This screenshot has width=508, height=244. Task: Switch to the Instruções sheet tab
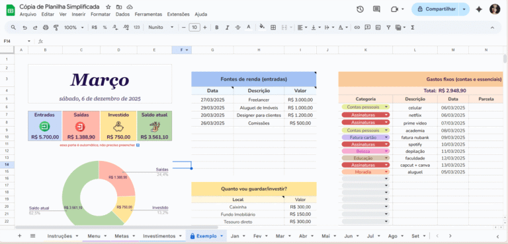point(63,236)
